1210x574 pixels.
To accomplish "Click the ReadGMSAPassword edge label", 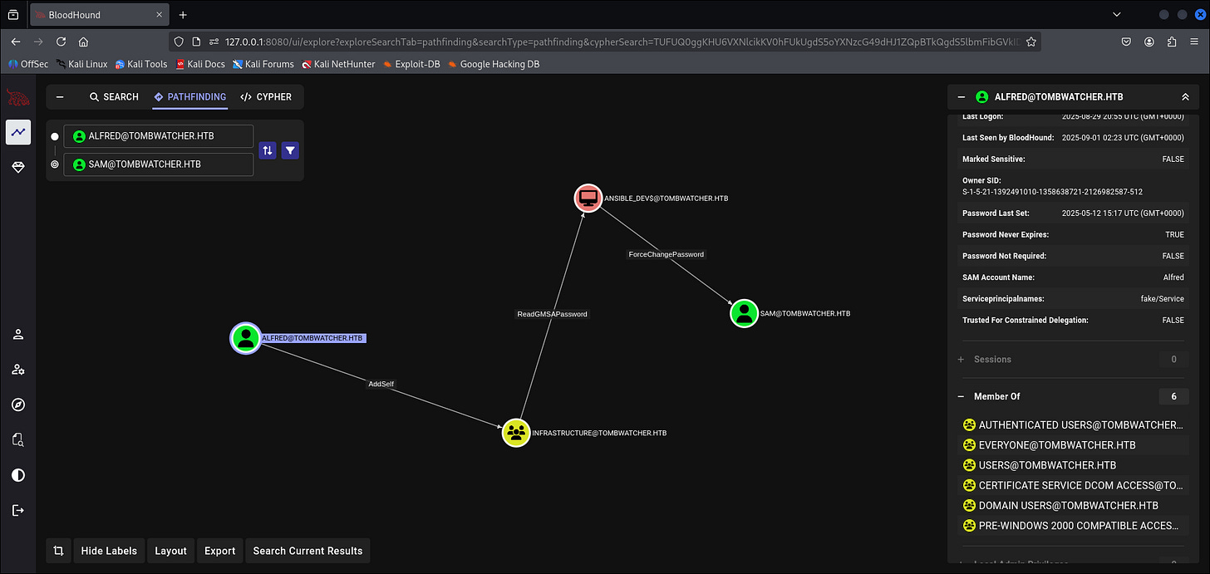I will pyautogui.click(x=552, y=314).
